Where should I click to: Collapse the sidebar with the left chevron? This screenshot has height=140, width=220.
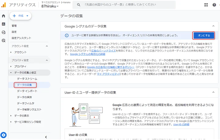click(x=46, y=137)
